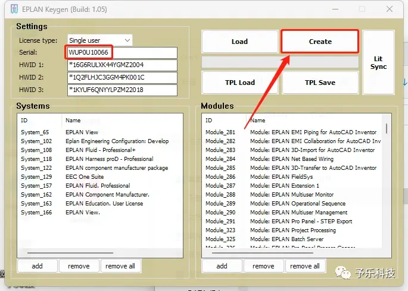Click remove button under Modules list
The width and height of the screenshot is (408, 291).
(x=263, y=266)
